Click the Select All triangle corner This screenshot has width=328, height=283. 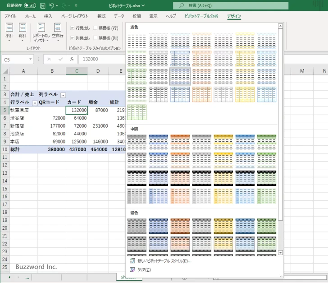click(5, 71)
